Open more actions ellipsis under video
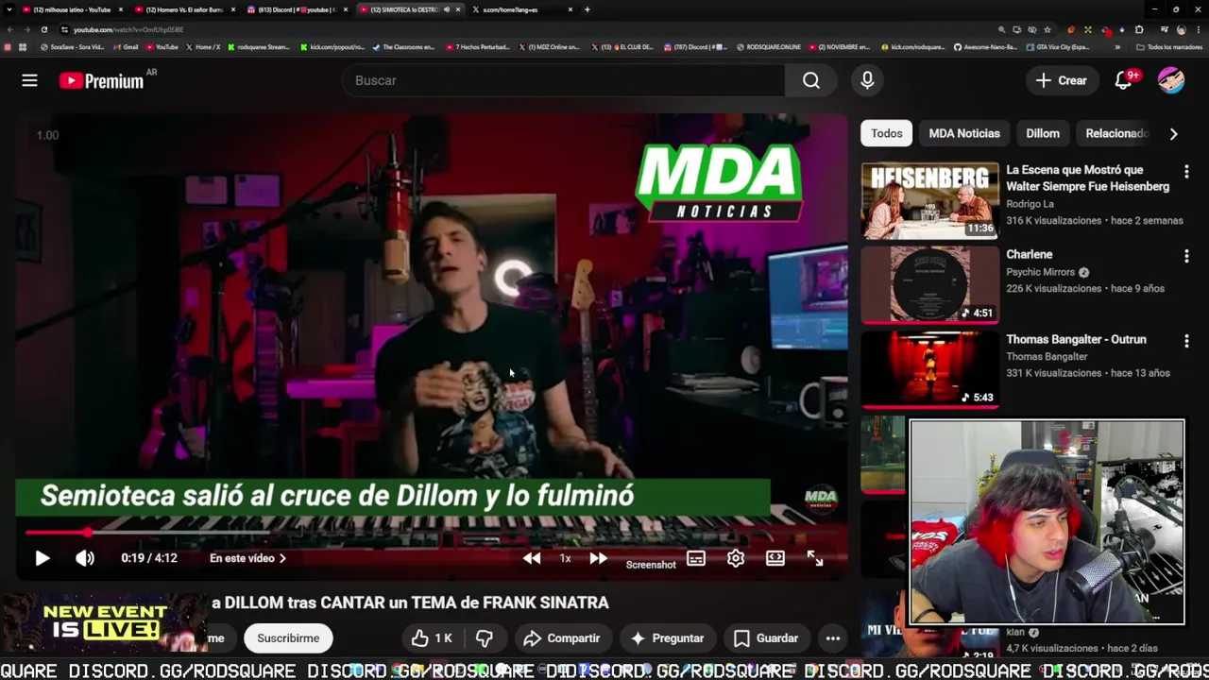1209x680 pixels. [x=833, y=638]
